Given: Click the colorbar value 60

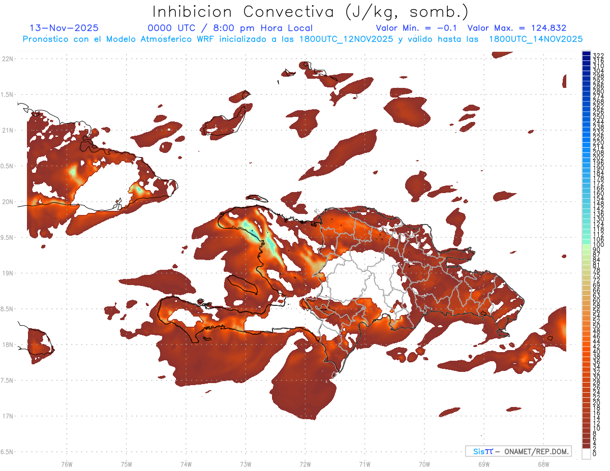Looking at the screenshot, I should coord(597,301).
